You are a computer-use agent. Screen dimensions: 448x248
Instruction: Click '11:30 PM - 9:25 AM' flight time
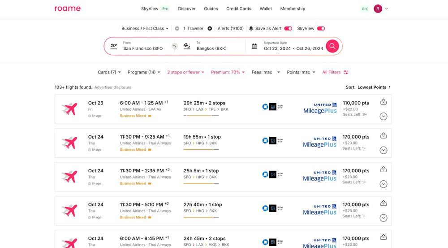click(x=142, y=137)
